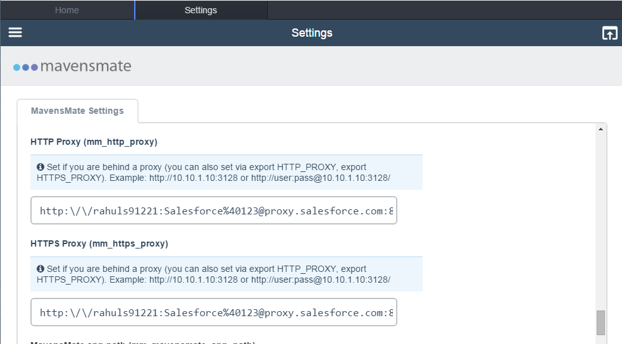Viewport: 622px width, 344px height.
Task: Click the HTTPS Proxy info icon
Action: click(40, 269)
